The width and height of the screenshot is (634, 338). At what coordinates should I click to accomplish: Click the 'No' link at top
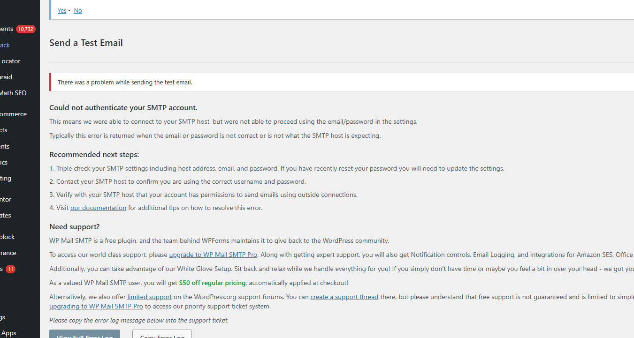coord(78,10)
